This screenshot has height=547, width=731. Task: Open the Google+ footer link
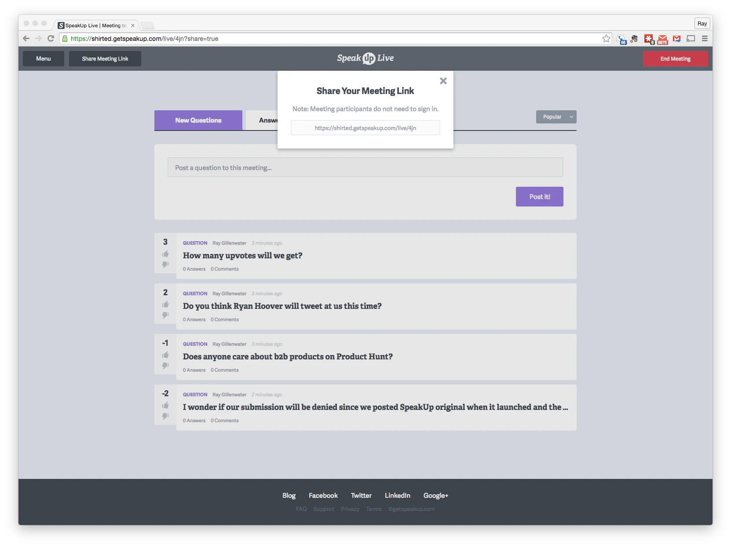point(436,496)
